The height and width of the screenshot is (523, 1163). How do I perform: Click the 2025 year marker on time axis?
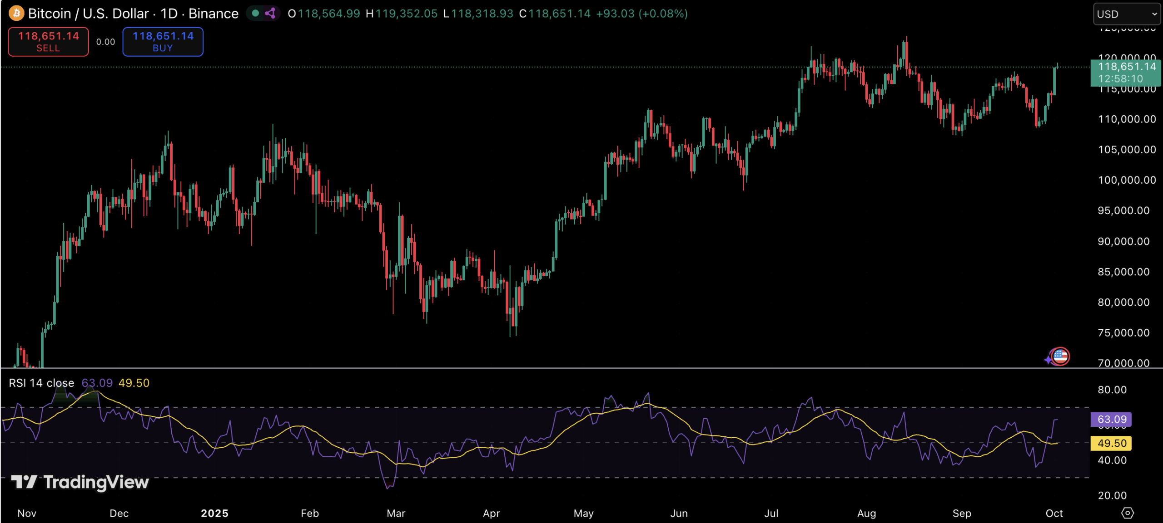(214, 513)
